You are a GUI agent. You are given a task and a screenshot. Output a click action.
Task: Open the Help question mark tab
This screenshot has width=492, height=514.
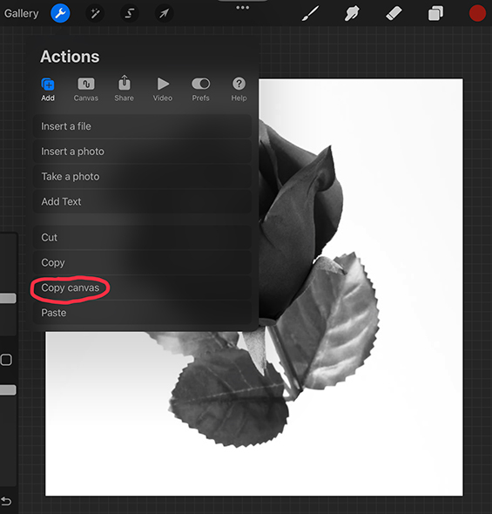[239, 90]
